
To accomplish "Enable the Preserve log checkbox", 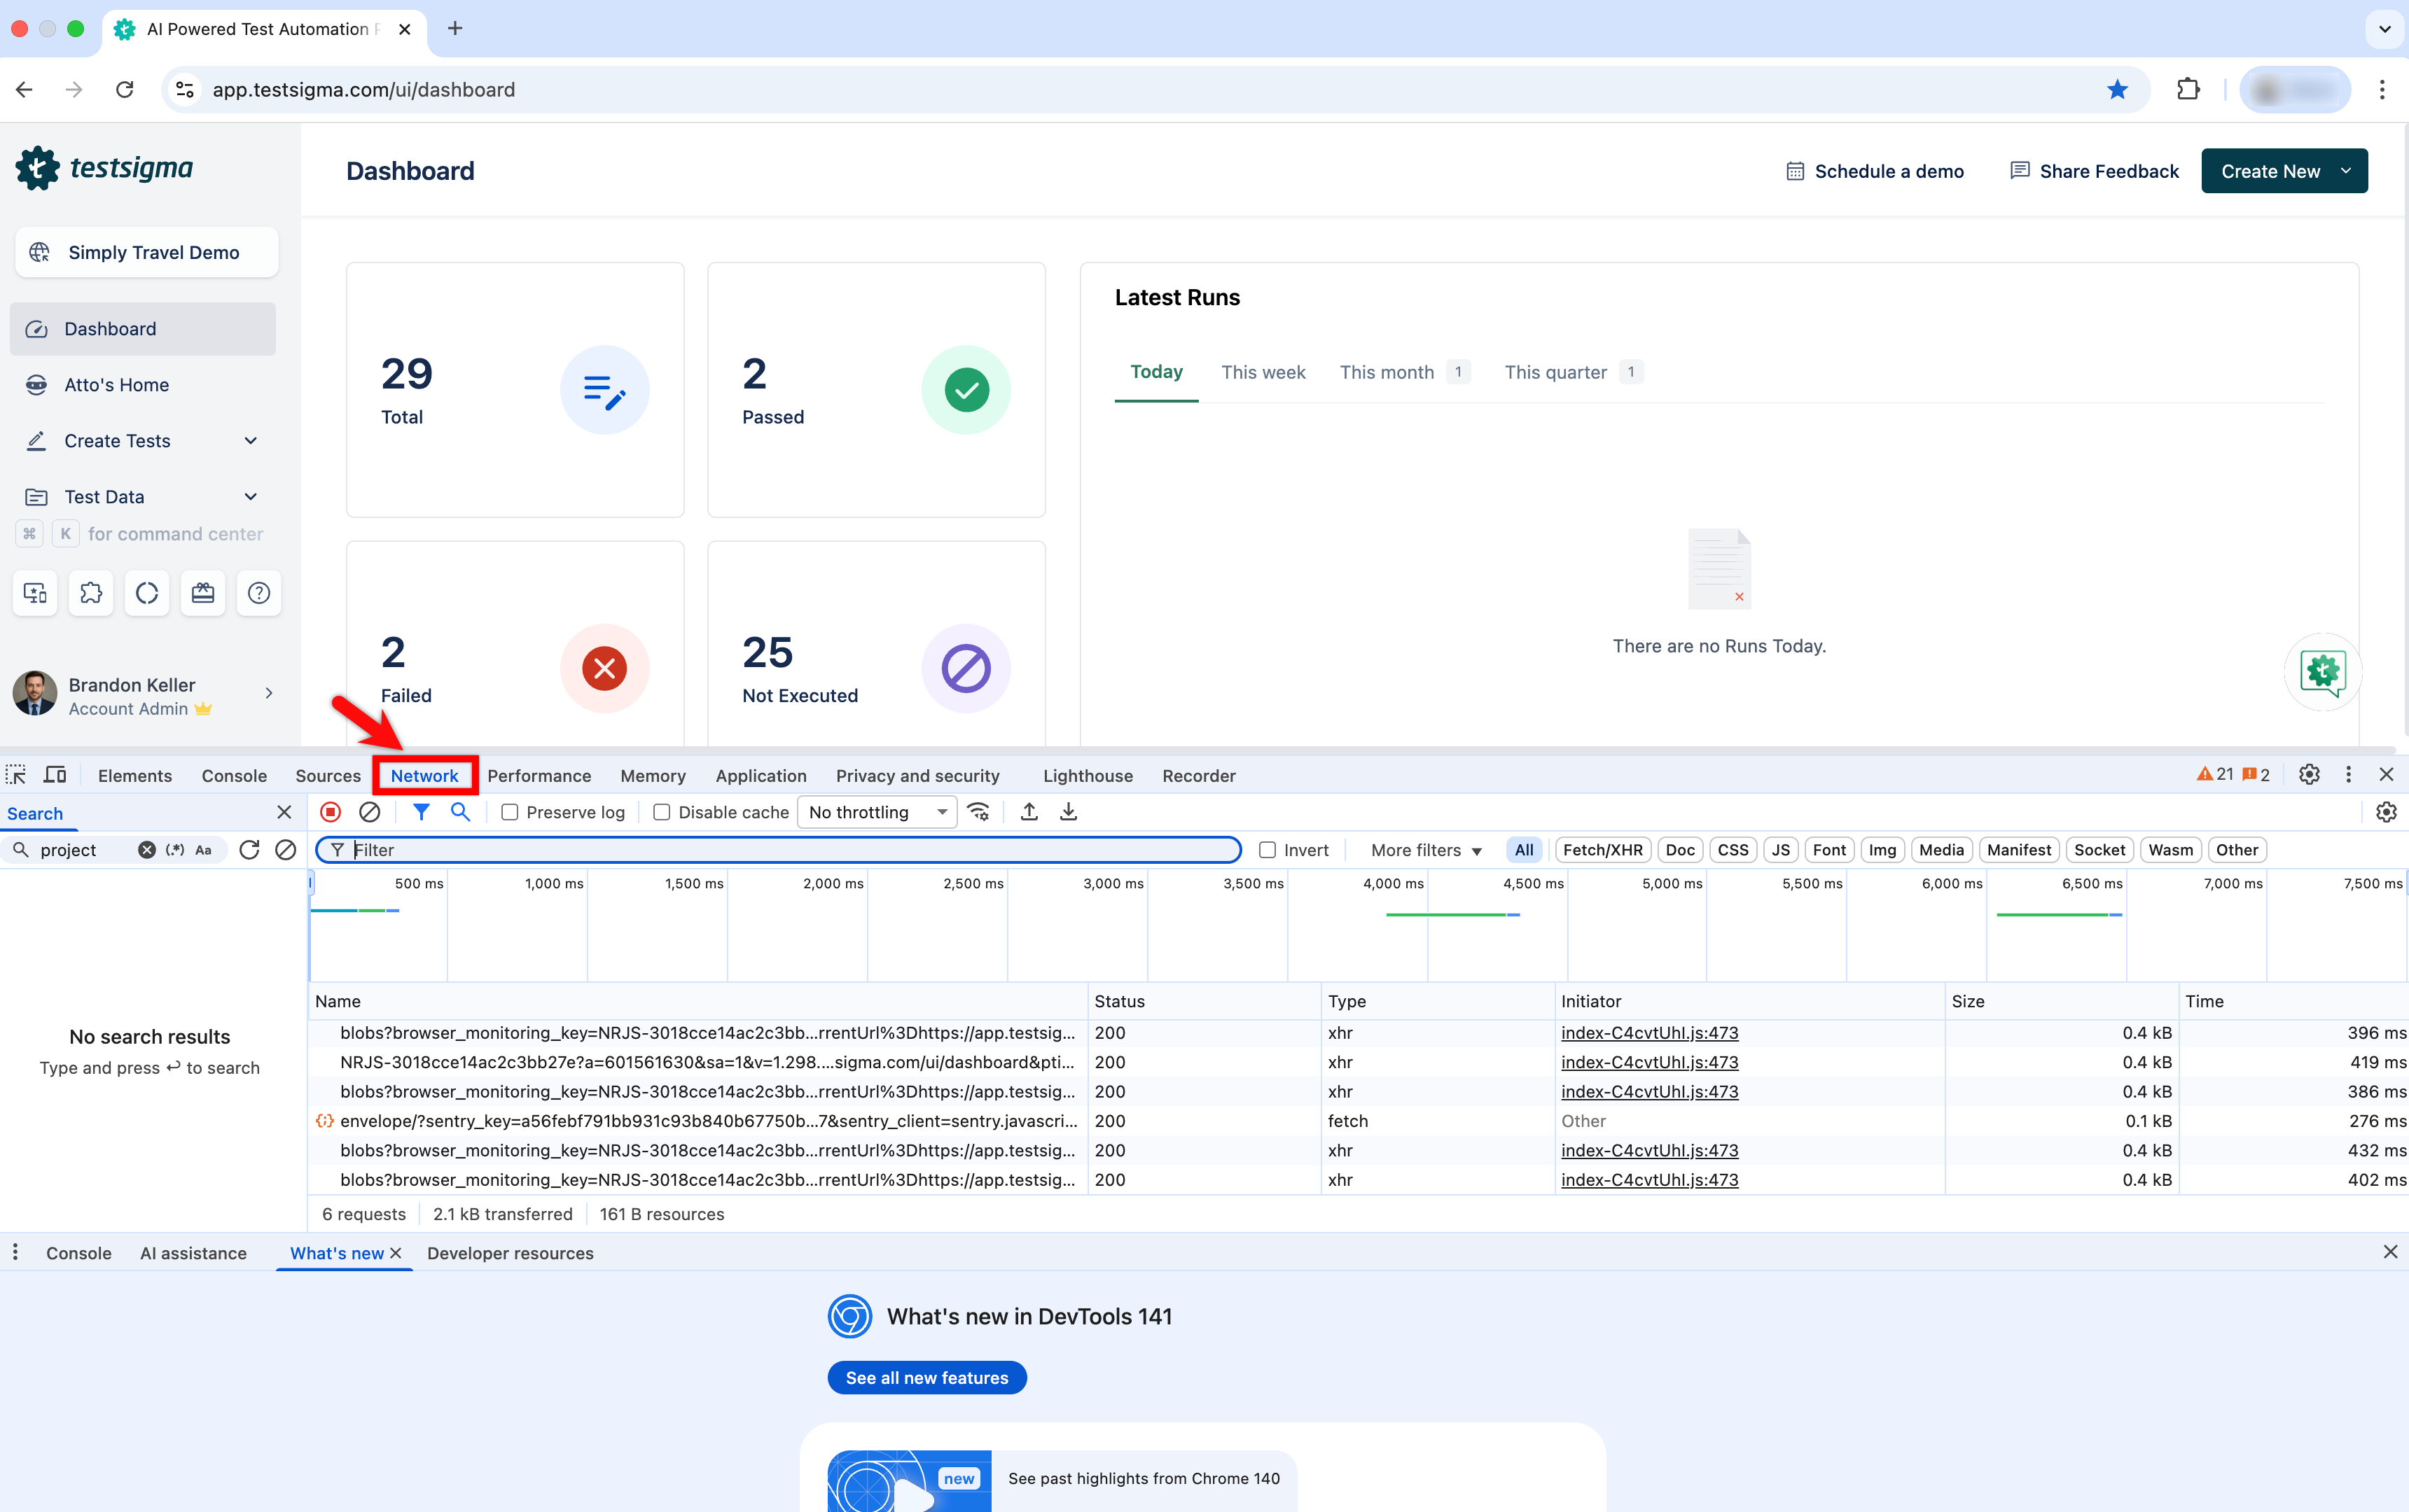I will [509, 812].
